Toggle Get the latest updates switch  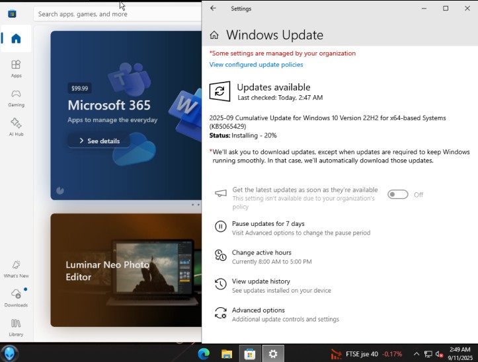[x=397, y=194]
